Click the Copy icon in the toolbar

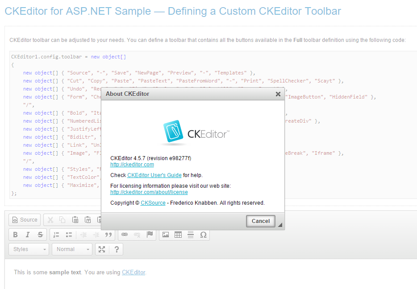(x=63, y=220)
